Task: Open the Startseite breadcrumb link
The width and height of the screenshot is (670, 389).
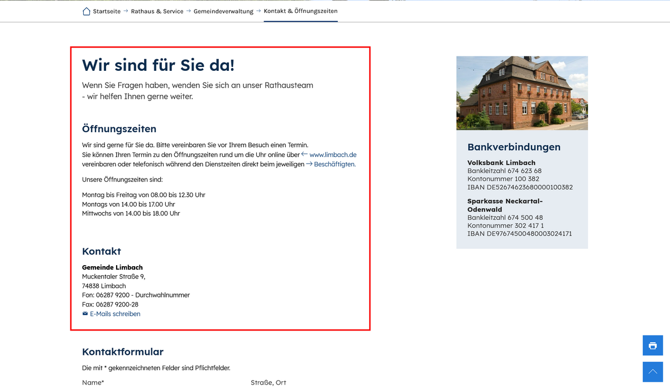Action: [107, 11]
